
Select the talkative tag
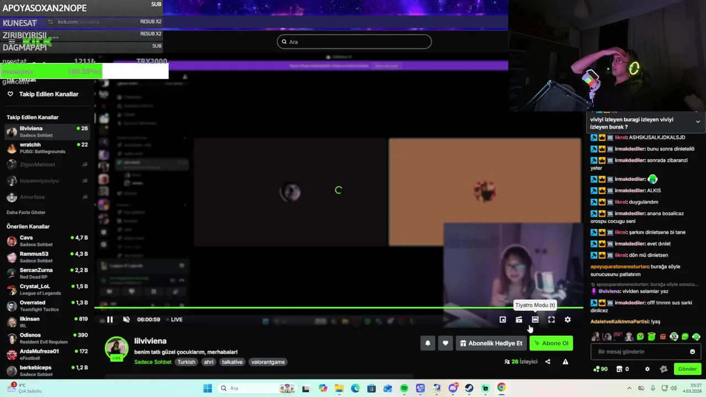coord(232,362)
